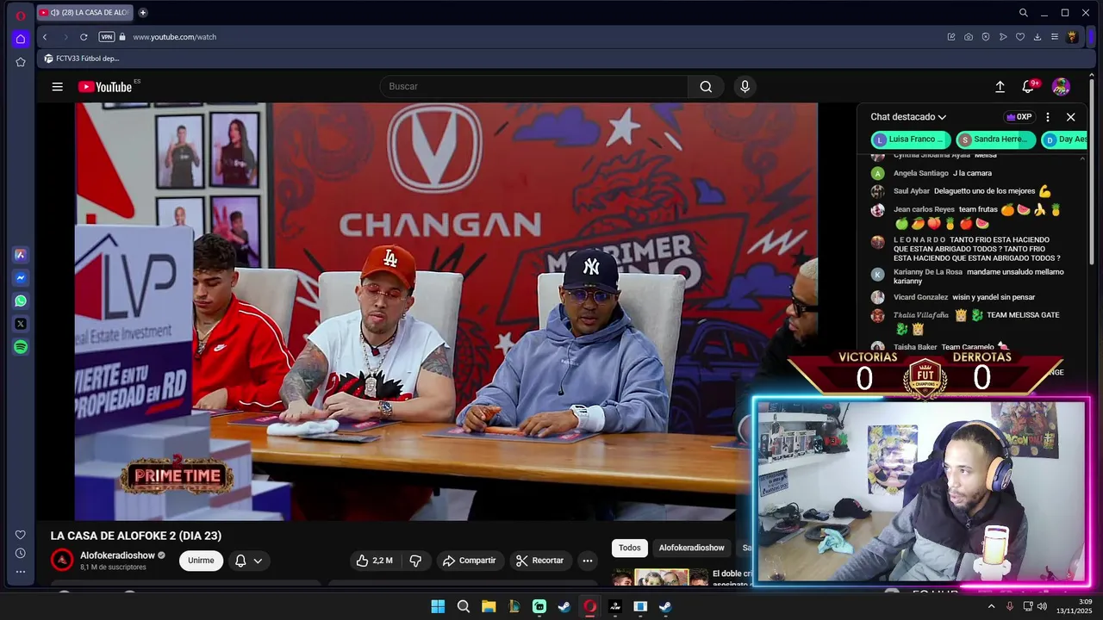Open Alofokeradioshow channel avatar
The height and width of the screenshot is (620, 1103).
point(62,561)
